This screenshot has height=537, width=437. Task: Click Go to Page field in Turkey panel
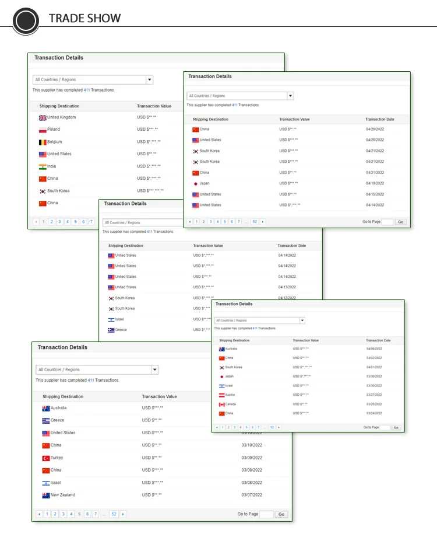[x=266, y=514]
